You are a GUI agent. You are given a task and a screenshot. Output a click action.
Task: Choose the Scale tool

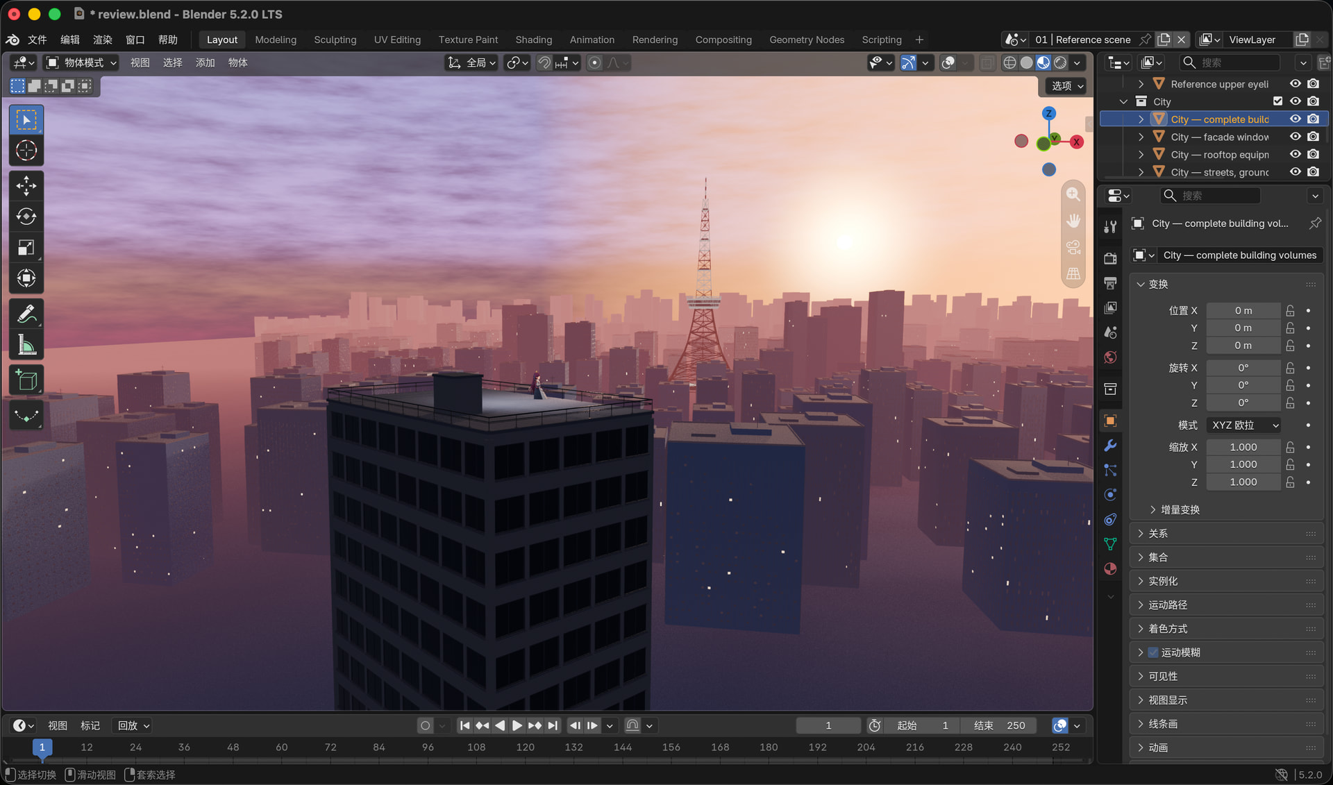click(26, 248)
